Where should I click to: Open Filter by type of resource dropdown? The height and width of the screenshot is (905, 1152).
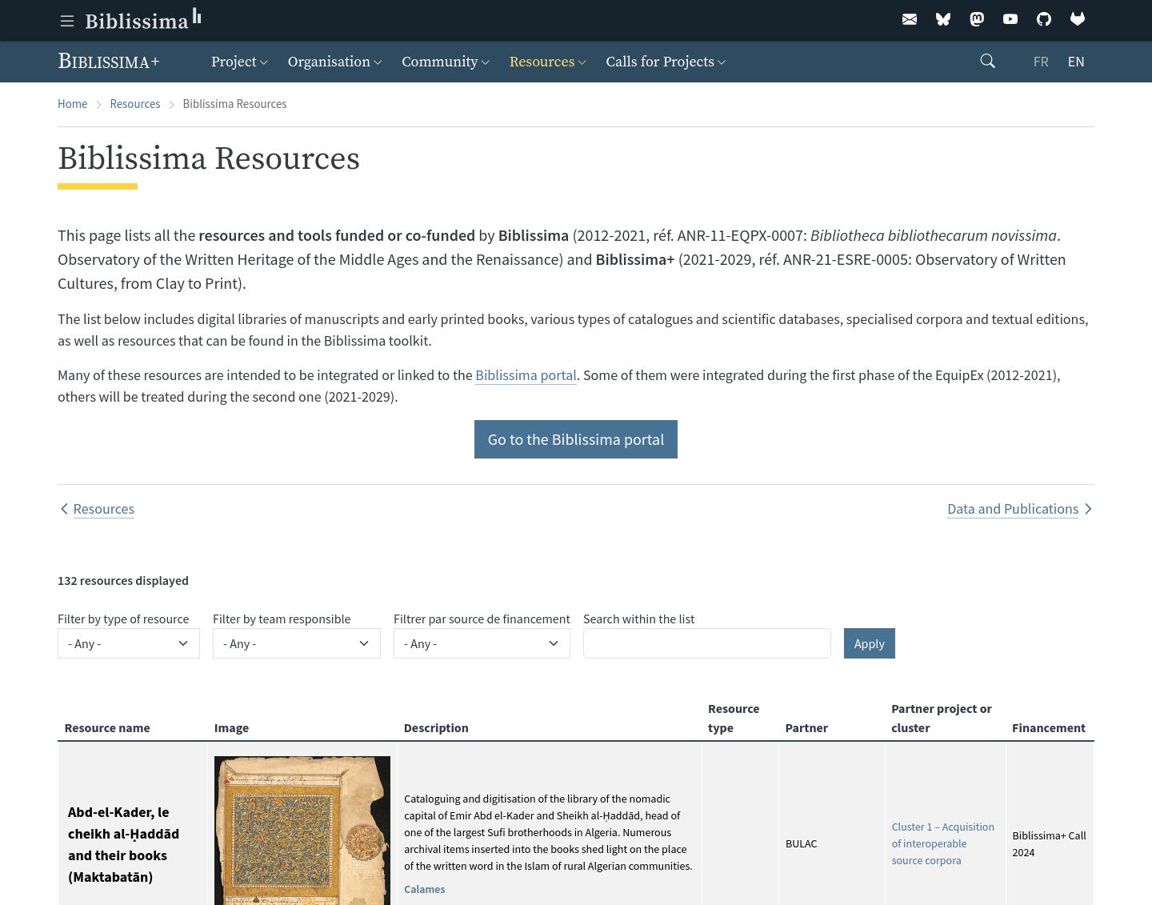point(129,643)
